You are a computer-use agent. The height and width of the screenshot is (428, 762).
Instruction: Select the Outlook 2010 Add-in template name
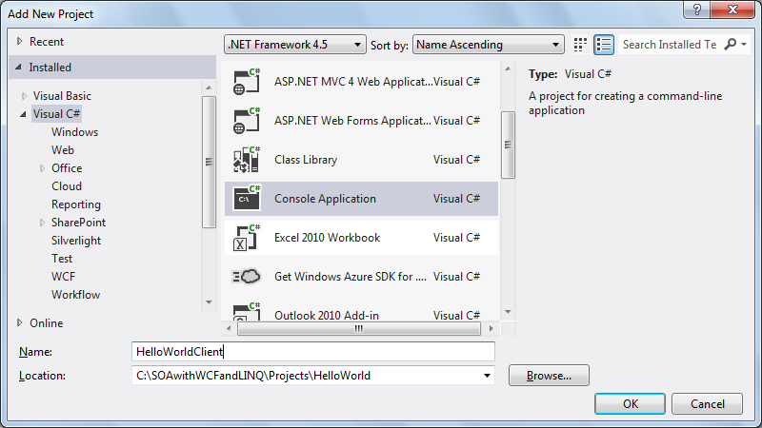[327, 316]
